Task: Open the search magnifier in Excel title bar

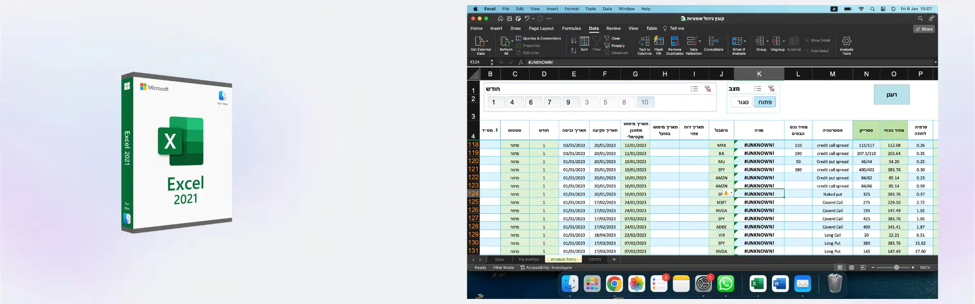Action: click(920, 18)
